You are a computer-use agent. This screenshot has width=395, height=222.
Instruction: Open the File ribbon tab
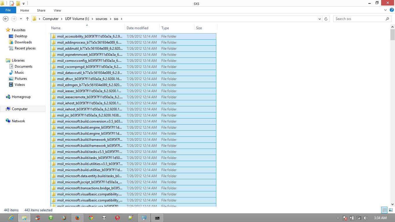tap(8, 10)
